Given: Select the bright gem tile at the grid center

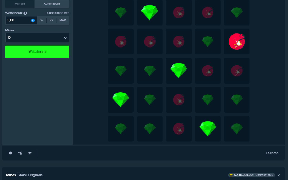Looking at the screenshot, I should tap(179, 71).
